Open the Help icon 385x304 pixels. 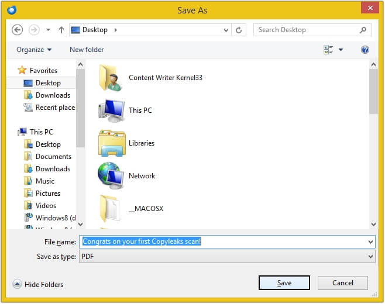coord(365,50)
